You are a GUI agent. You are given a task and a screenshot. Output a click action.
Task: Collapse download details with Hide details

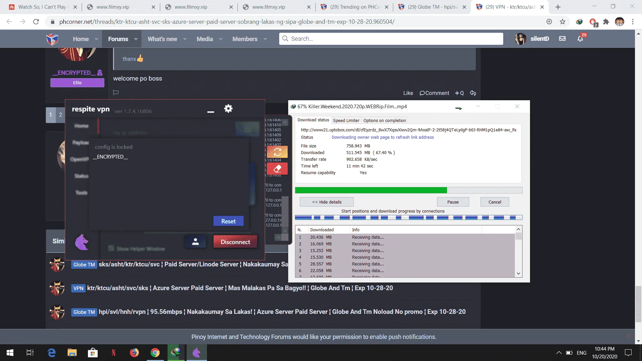(x=327, y=202)
